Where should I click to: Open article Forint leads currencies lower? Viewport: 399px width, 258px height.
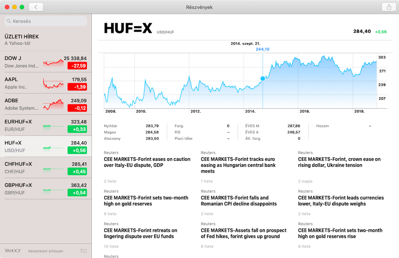[x=341, y=201]
